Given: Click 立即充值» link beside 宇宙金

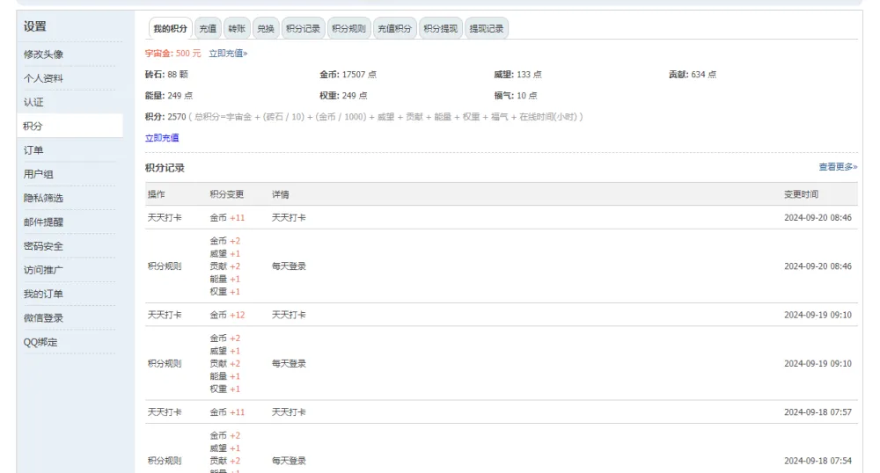Looking at the screenshot, I should click(x=228, y=54).
